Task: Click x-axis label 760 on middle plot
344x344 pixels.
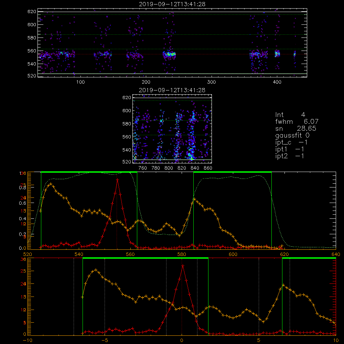Action: pyautogui.click(x=143, y=168)
